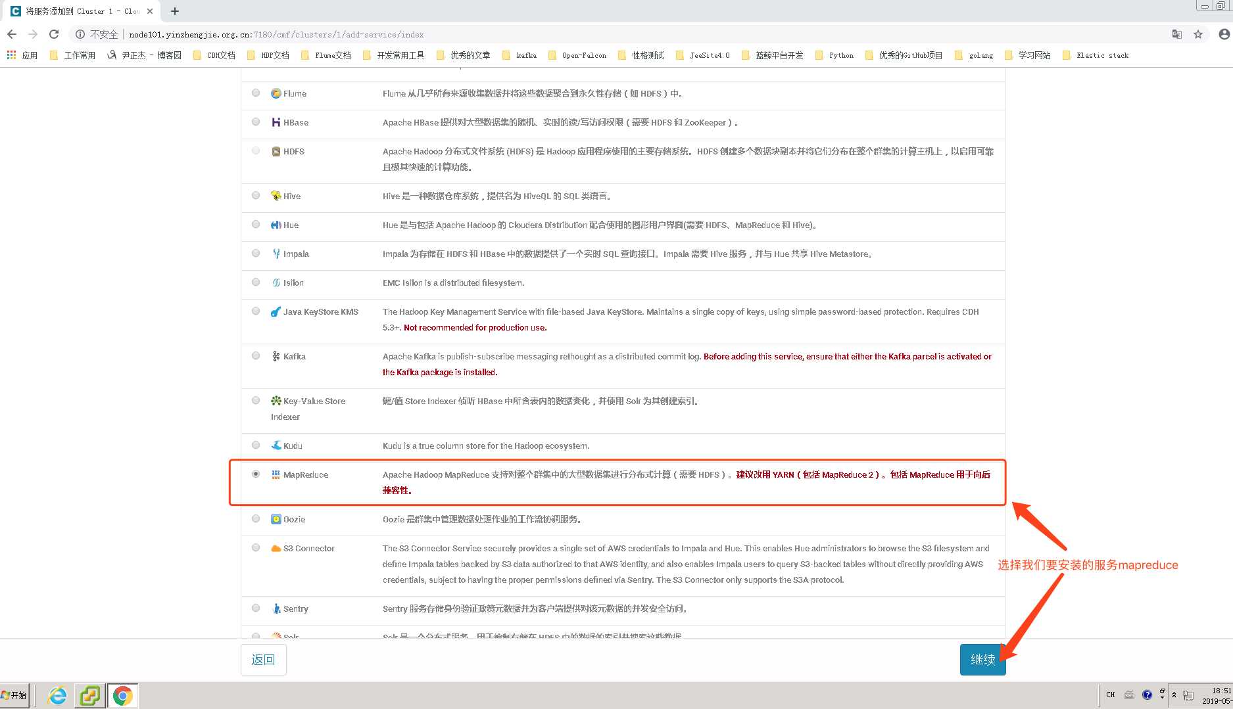The width and height of the screenshot is (1233, 709).
Task: Open the 优秀的GitHub项目 bookmark folder
Action: pos(904,55)
